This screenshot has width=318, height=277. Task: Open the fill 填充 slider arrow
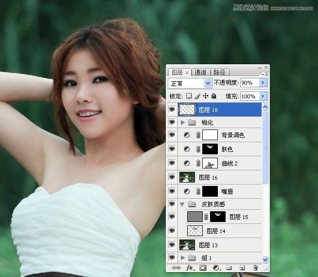[x=263, y=96]
